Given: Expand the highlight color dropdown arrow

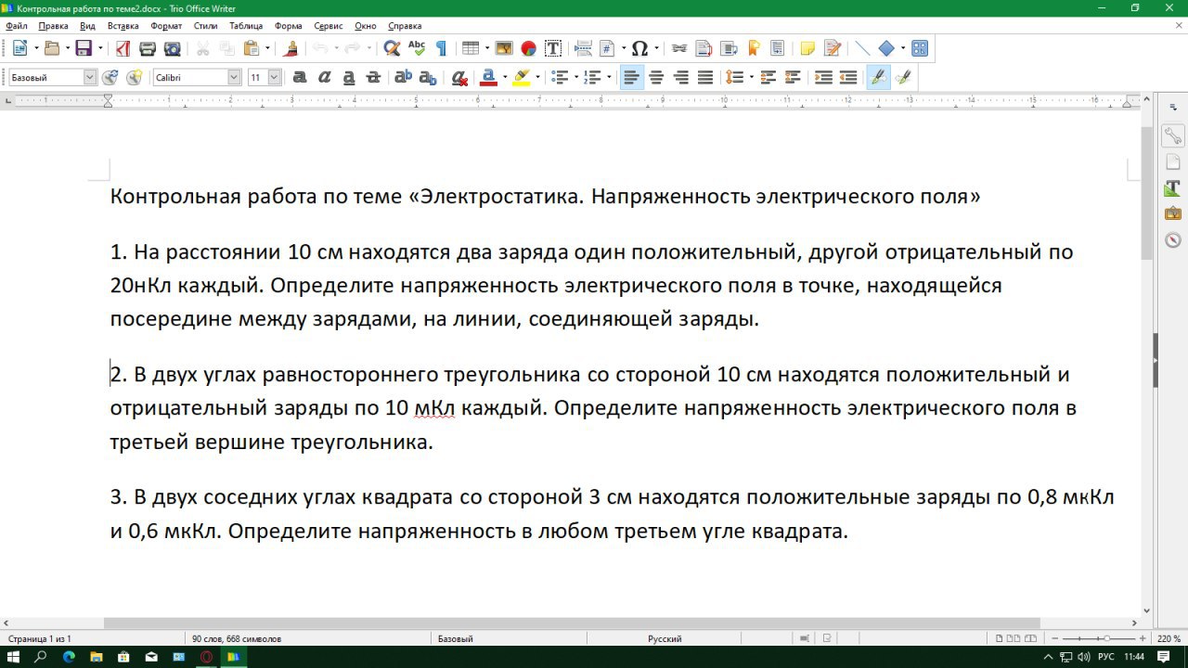Looking at the screenshot, I should click(537, 78).
